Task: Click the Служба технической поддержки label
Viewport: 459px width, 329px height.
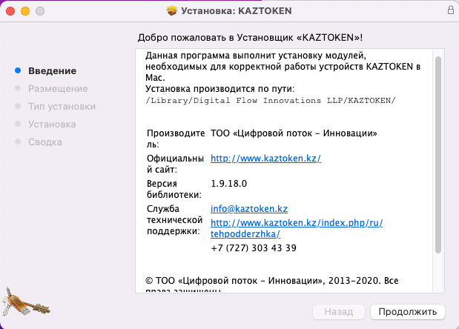Action: [175, 220]
